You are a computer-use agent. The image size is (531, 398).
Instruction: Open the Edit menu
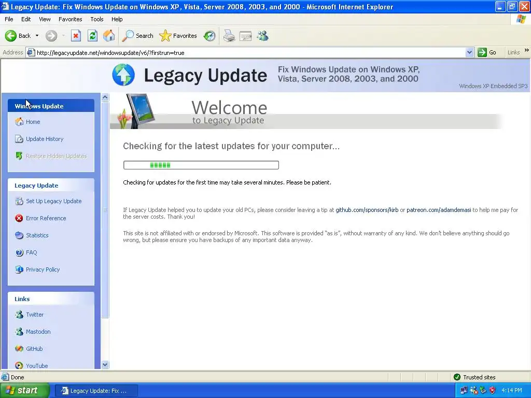[x=26, y=19]
